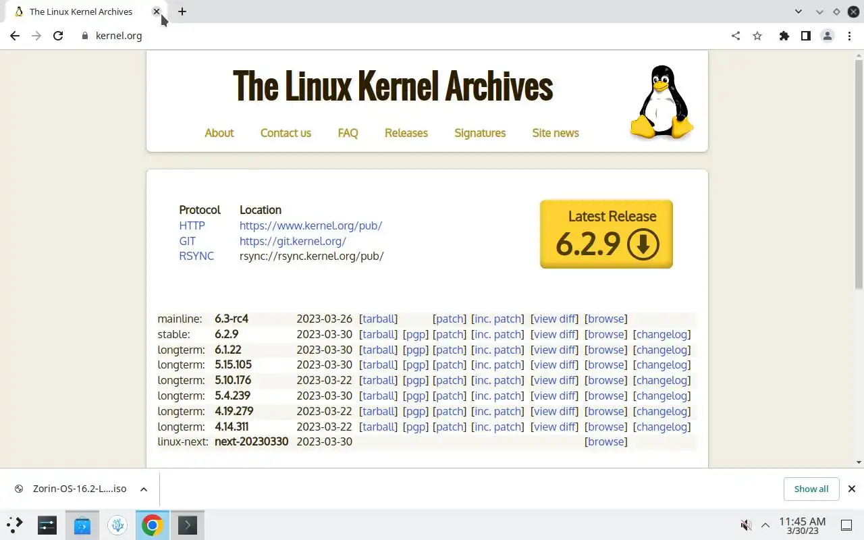
Task: Open stable 6.2.9 pgp signature
Action: pos(415,334)
